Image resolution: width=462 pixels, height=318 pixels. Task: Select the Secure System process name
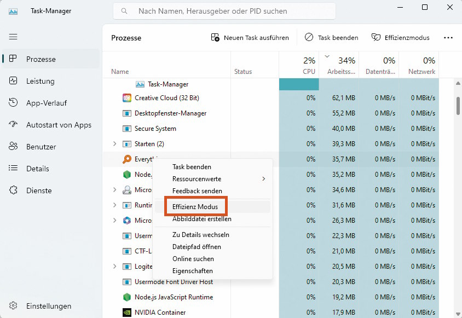(x=155, y=129)
